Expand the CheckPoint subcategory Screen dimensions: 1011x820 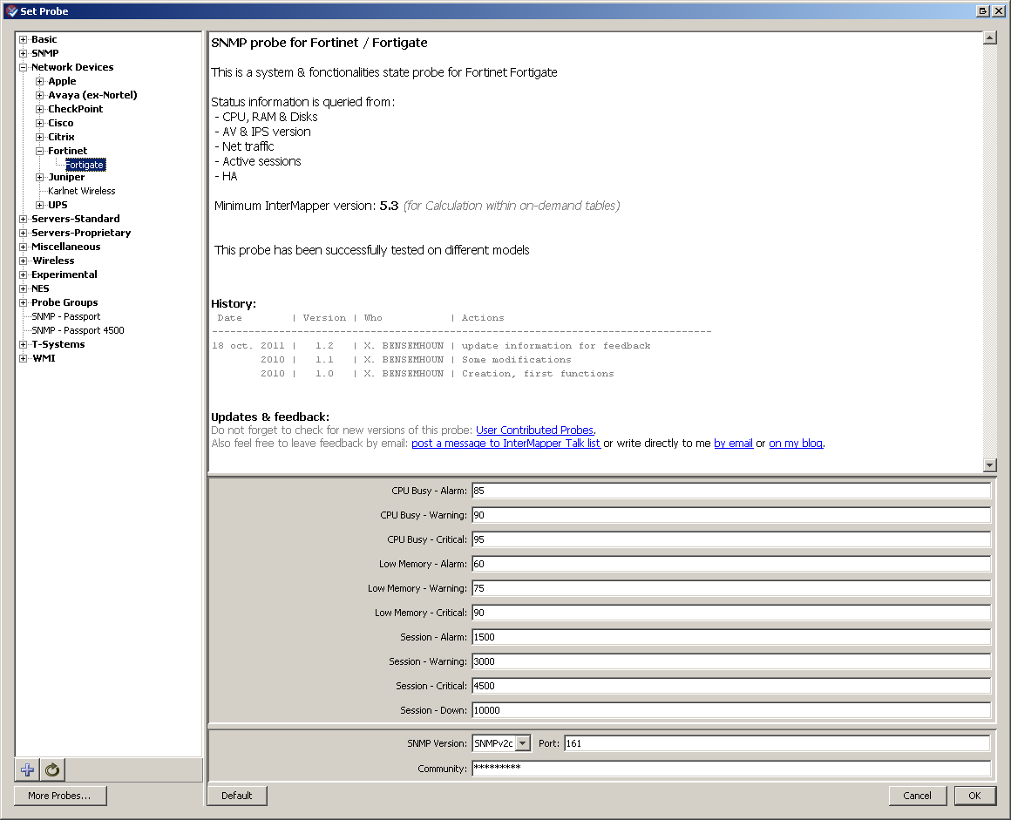[x=40, y=109]
